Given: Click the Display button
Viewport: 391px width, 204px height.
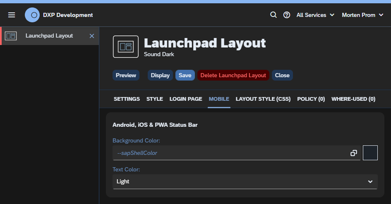Looking at the screenshot, I should 160,76.
